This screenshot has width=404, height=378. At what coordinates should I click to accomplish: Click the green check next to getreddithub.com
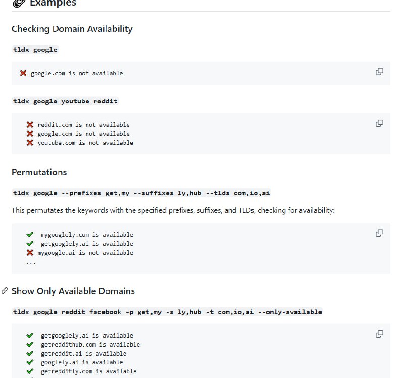(x=30, y=345)
